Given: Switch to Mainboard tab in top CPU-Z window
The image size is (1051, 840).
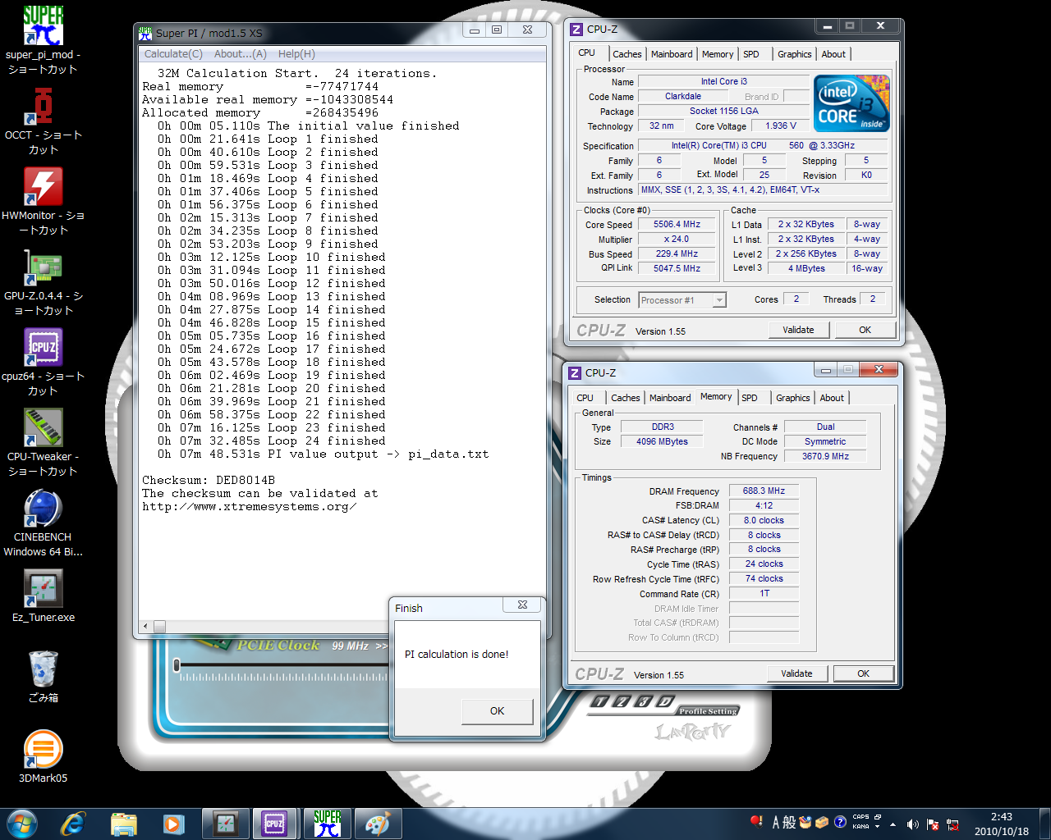Looking at the screenshot, I should point(672,54).
